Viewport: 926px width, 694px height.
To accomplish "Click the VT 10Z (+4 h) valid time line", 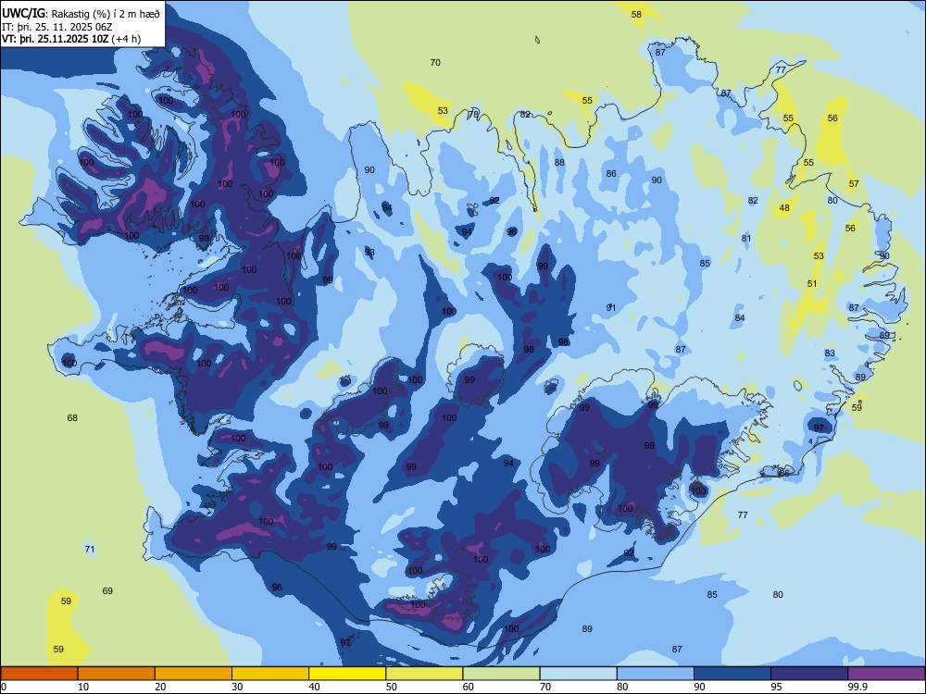I will 71,39.
